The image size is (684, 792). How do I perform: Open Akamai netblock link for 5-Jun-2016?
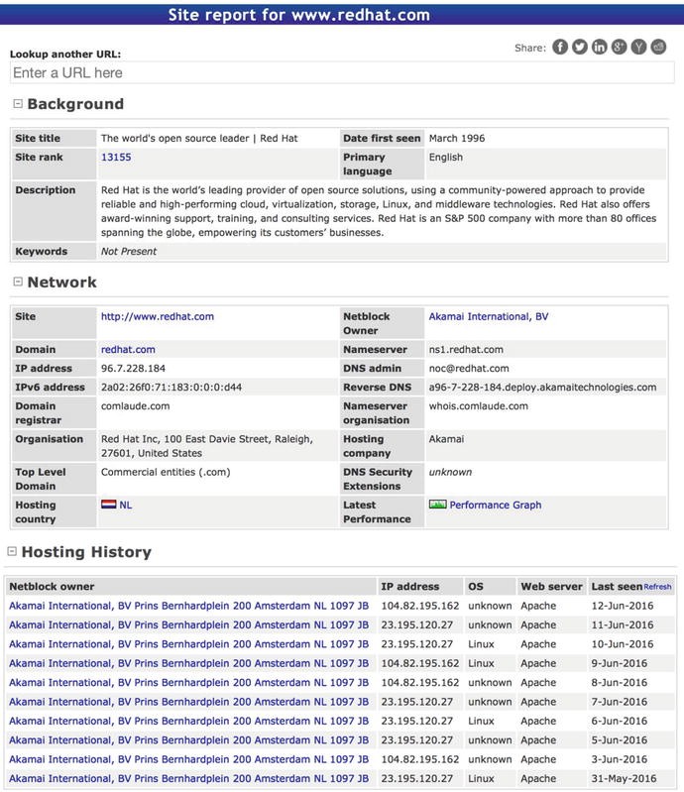click(189, 740)
